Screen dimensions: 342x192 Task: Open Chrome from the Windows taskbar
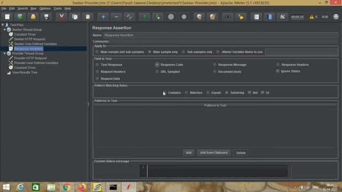pyautogui.click(x=67, y=187)
